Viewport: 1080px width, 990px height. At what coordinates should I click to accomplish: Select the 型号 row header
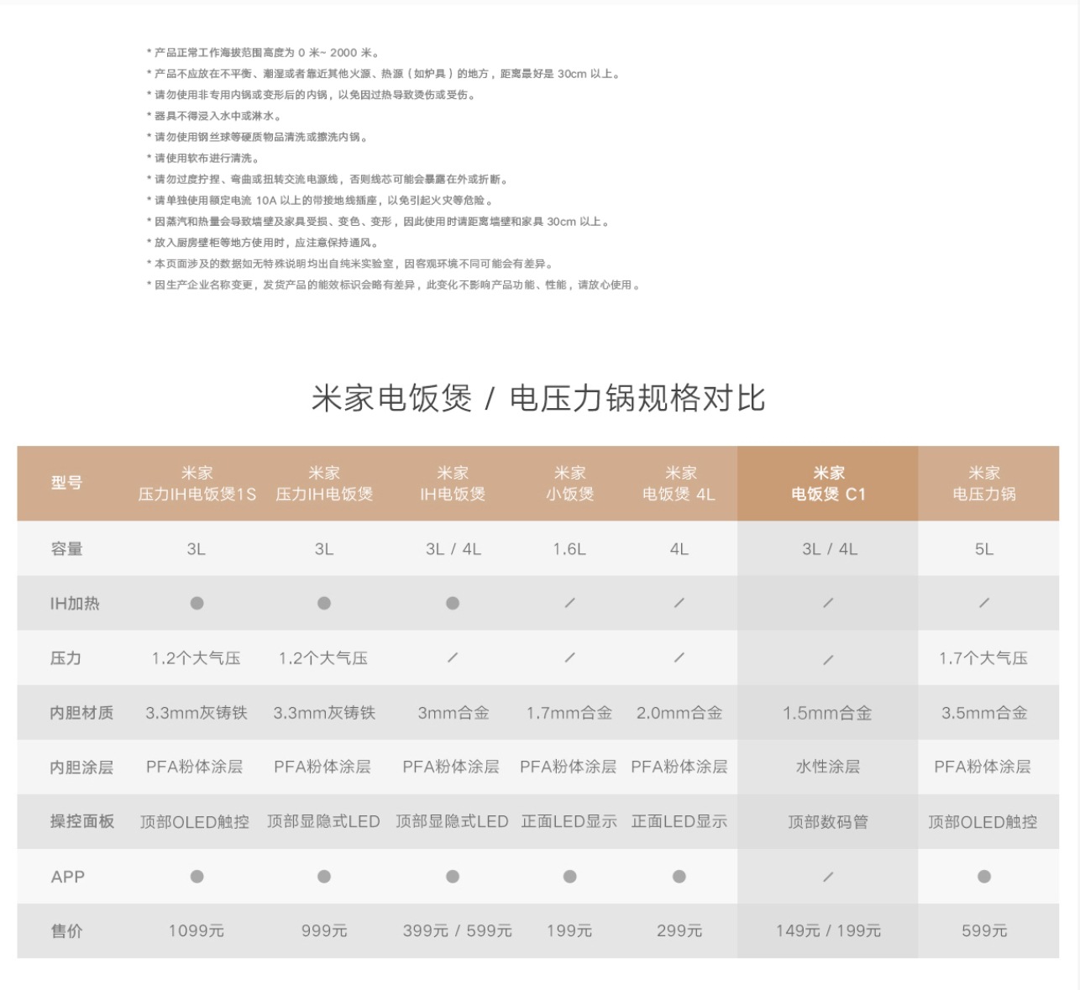66,483
